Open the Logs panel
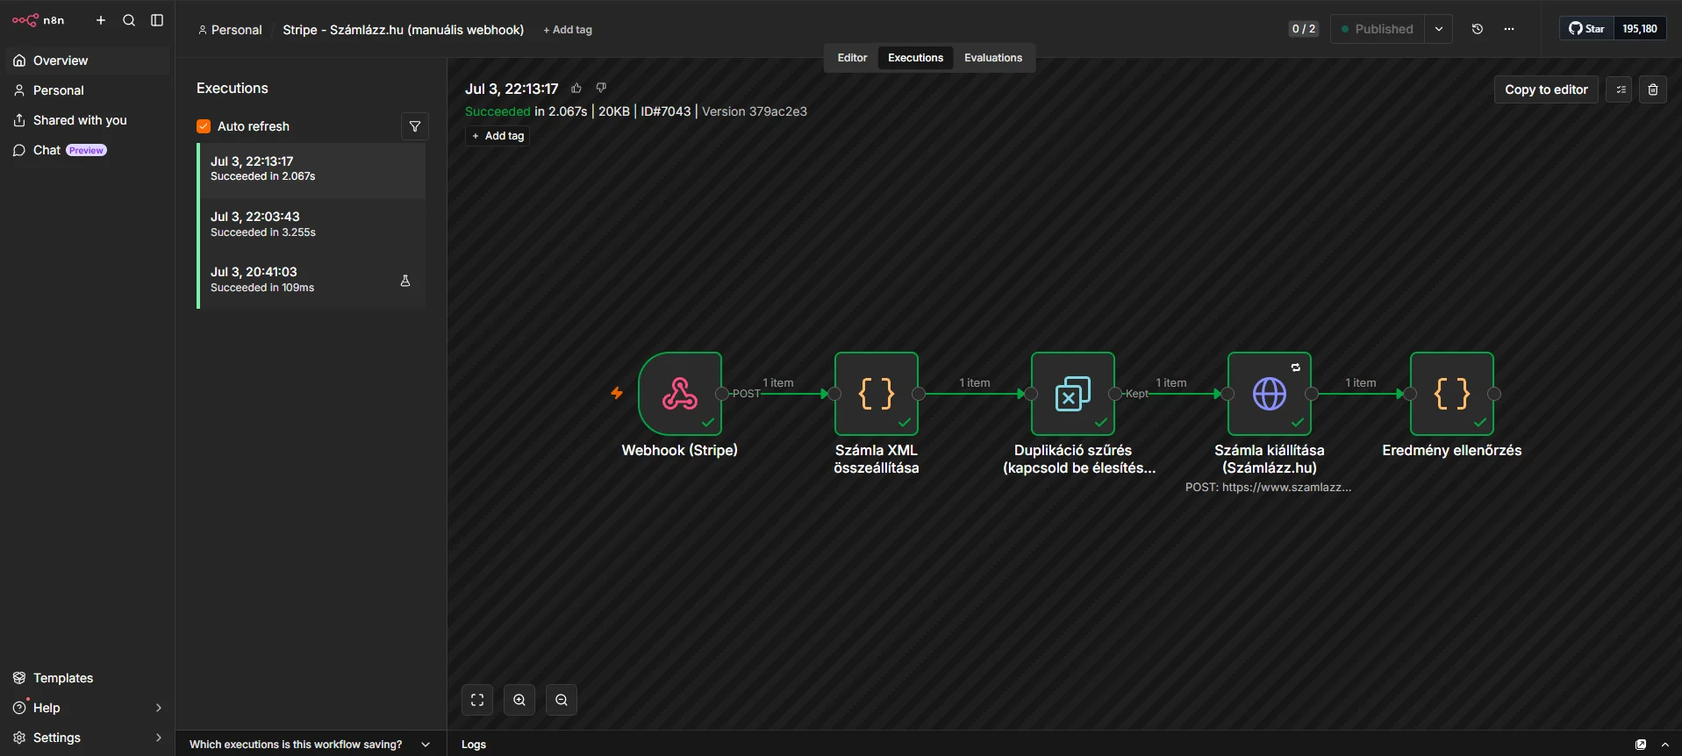Screen dimensions: 1682x756 point(474,745)
